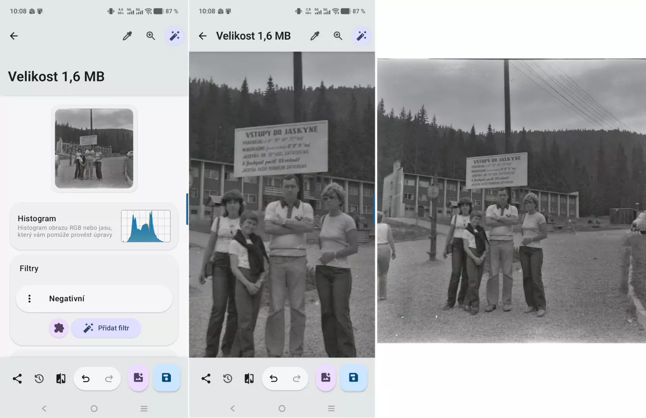Viewport: 646px width, 418px height.
Task: Redo change in left screen
Action: [x=109, y=379]
